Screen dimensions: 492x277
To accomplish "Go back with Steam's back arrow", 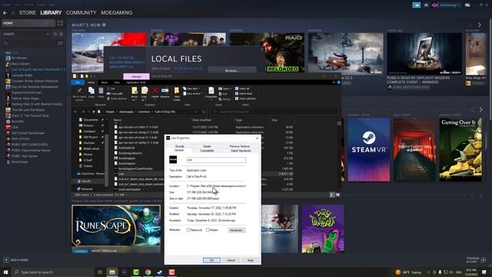I will click(5, 13).
